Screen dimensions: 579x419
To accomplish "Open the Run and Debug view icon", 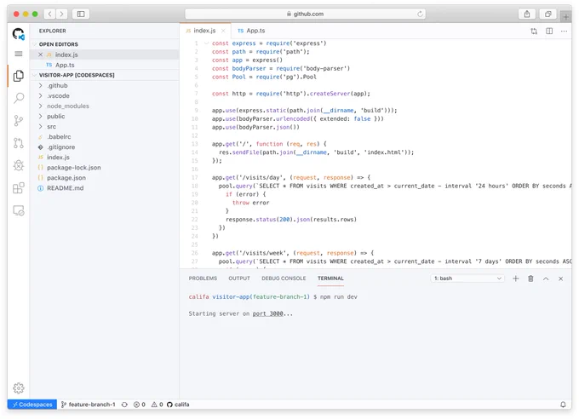I will (x=19, y=165).
